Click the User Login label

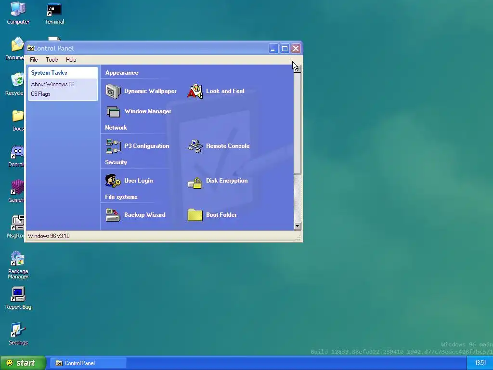pos(139,181)
